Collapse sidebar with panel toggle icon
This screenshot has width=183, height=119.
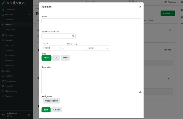pos(29,115)
